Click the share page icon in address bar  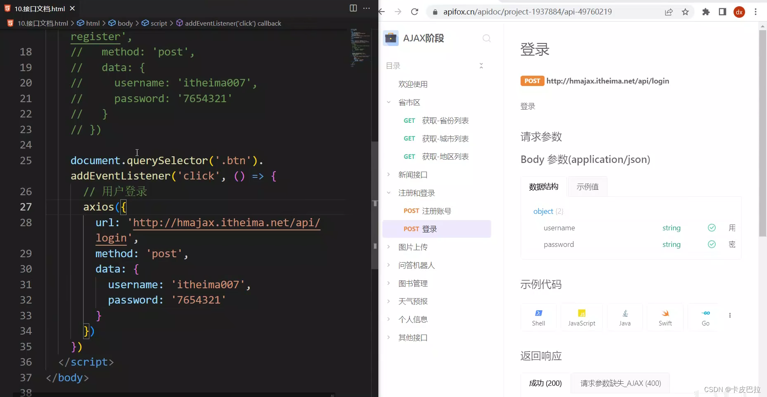tap(669, 12)
